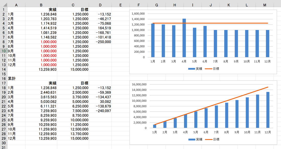Select cell containing 1,203,783
Screen dimensions: 281x149
(x=41, y=19)
